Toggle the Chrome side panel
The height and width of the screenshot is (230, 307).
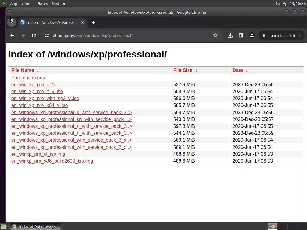pos(241,35)
